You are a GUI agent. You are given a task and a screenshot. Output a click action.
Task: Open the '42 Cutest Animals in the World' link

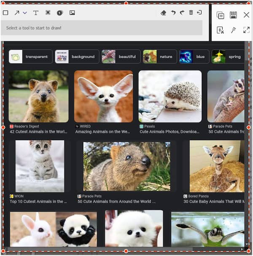click(38, 131)
